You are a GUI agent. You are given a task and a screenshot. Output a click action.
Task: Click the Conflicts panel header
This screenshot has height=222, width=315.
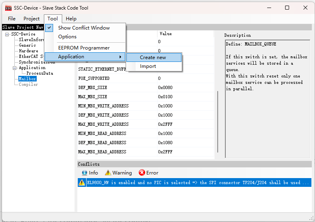(195, 164)
